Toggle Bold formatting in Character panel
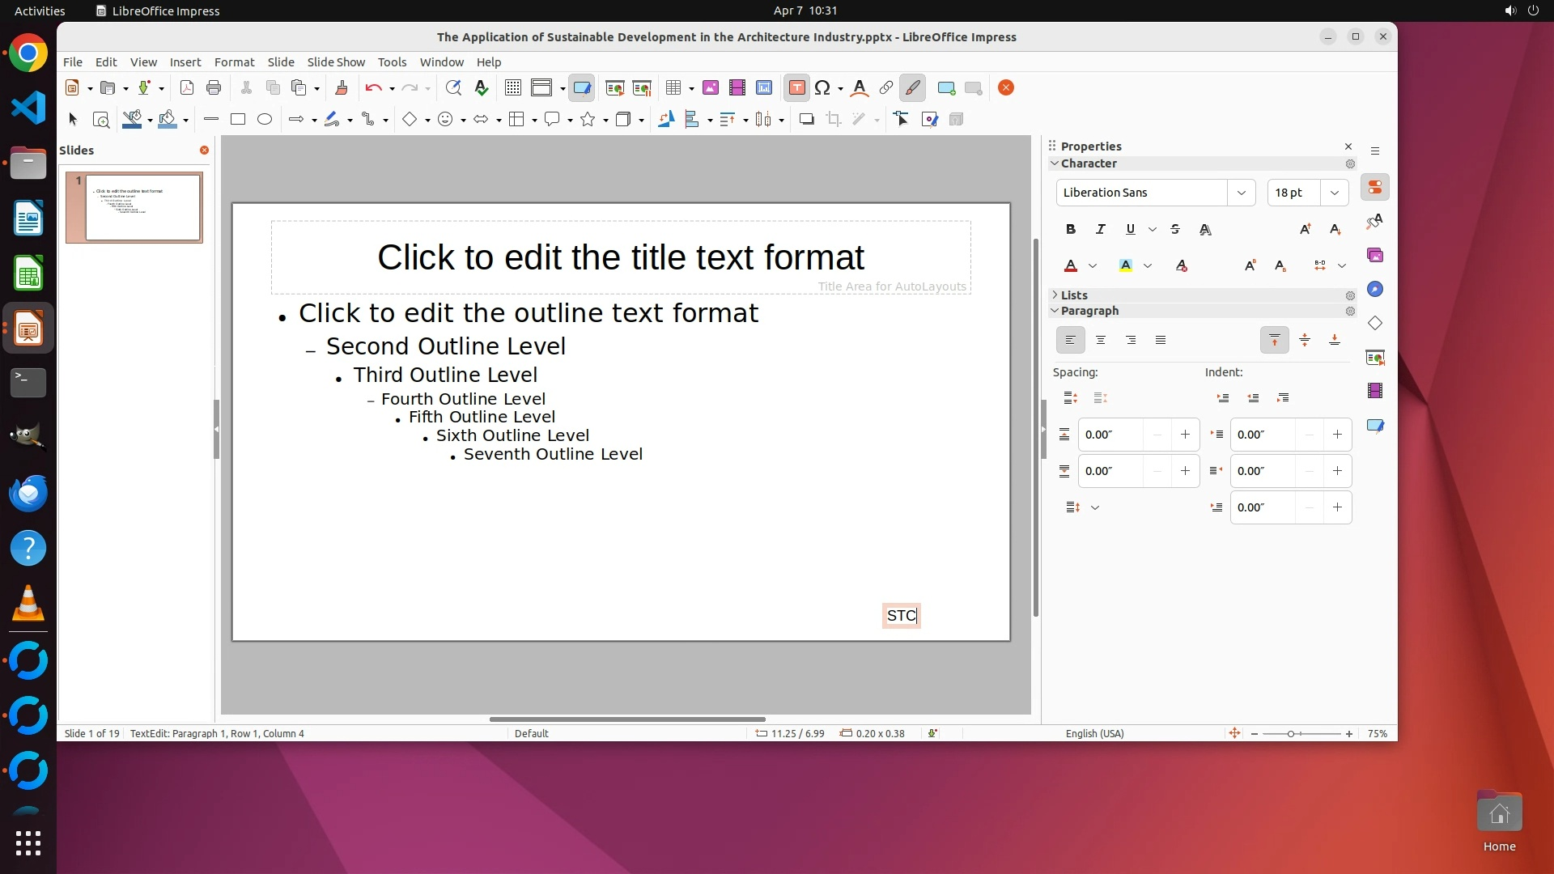The image size is (1554, 874). [1071, 230]
